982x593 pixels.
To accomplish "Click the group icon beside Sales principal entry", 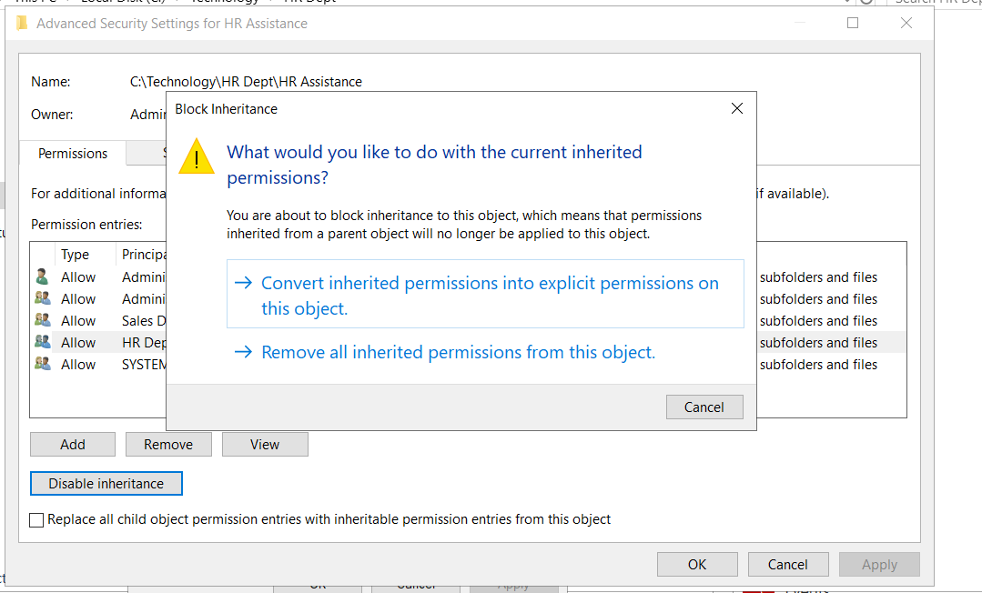I will (42, 321).
